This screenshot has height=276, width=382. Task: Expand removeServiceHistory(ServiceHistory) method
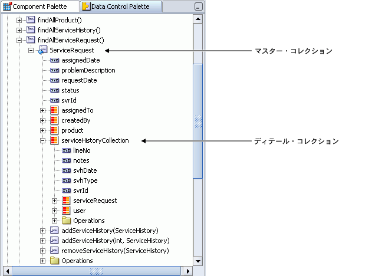pyautogui.click(x=42, y=251)
